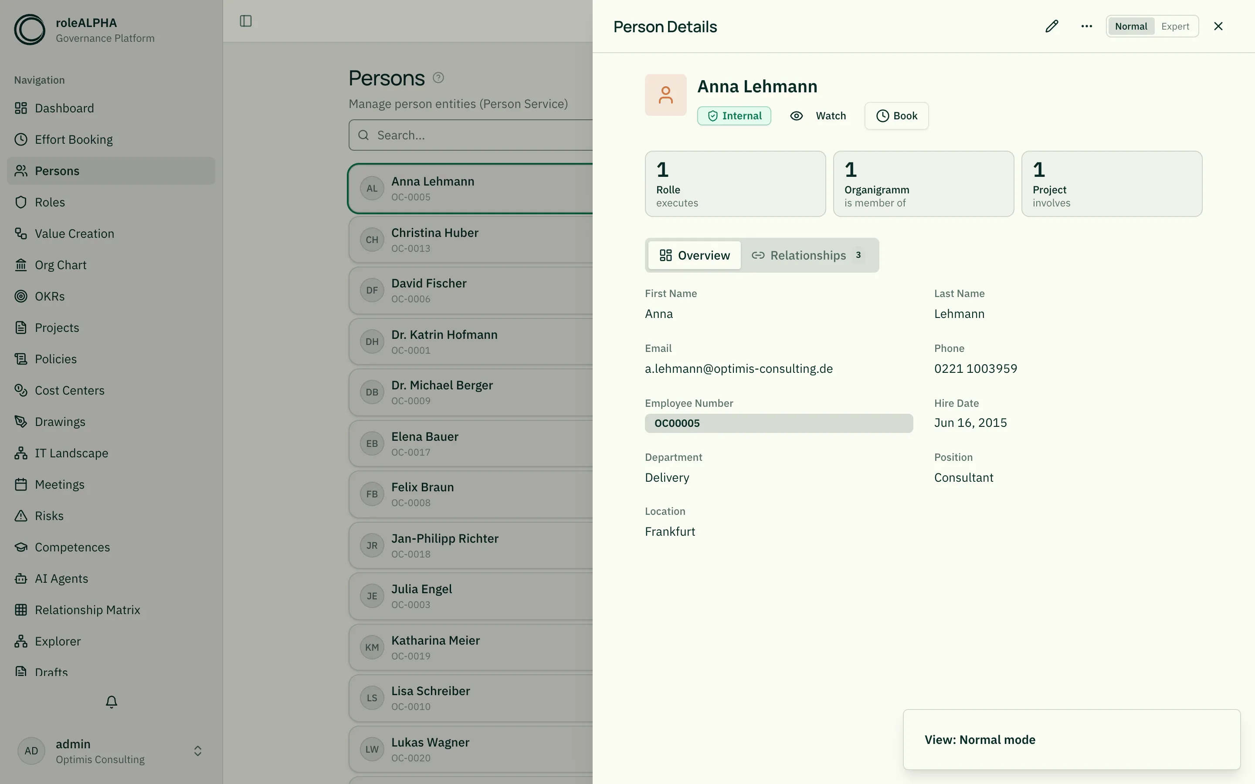1255x784 pixels.
Task: Open the Project involves stat card
Action: [1112, 184]
